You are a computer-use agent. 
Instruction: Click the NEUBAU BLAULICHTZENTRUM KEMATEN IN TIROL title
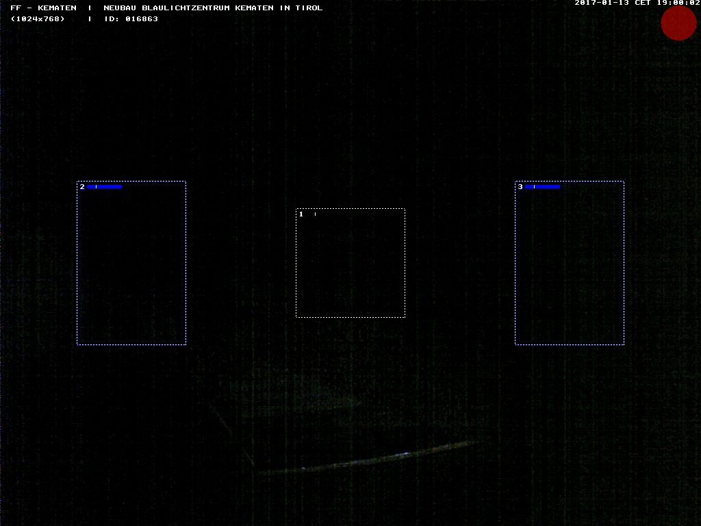(x=213, y=8)
